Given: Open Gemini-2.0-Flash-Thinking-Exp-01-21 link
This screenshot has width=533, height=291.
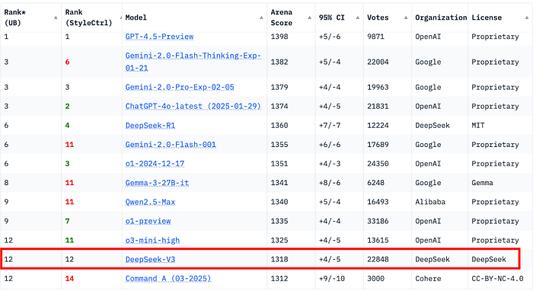Looking at the screenshot, I should click(193, 62).
